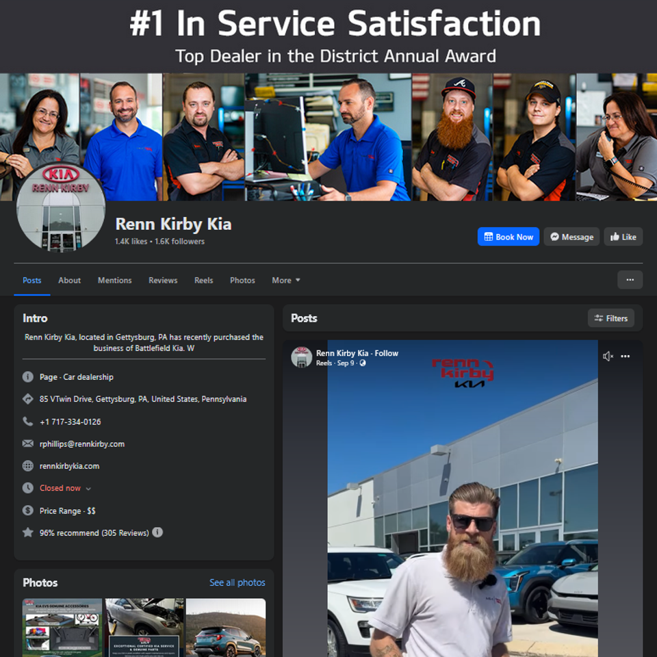Click the address directions icon
657x657 pixels.
tap(27, 399)
